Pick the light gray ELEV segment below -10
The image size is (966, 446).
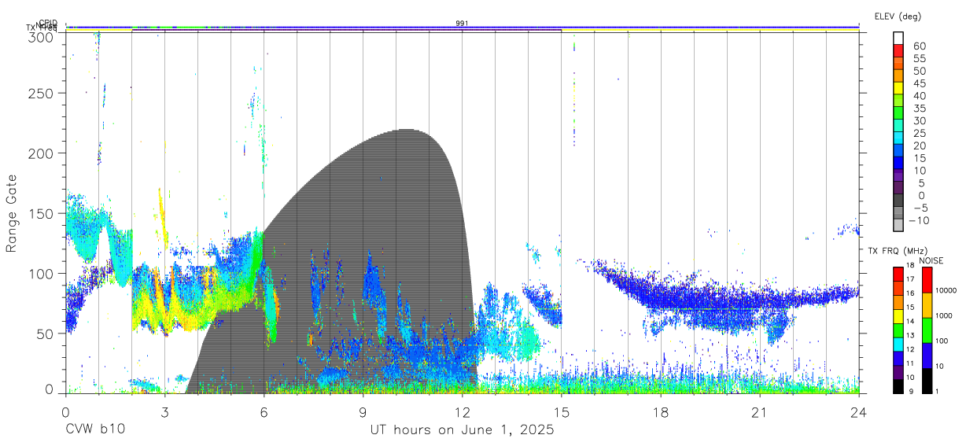pos(898,226)
